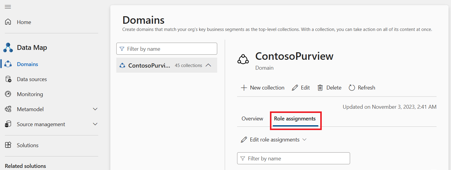Refresh the domain details
The width and height of the screenshot is (451, 170).
tap(362, 88)
